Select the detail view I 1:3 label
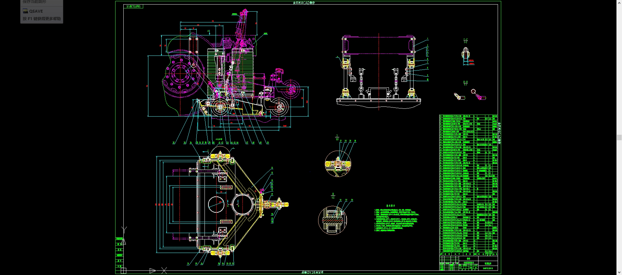The width and height of the screenshot is (622, 275). coord(337,138)
